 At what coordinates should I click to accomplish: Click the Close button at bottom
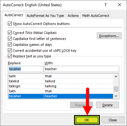[x=113, y=120]
